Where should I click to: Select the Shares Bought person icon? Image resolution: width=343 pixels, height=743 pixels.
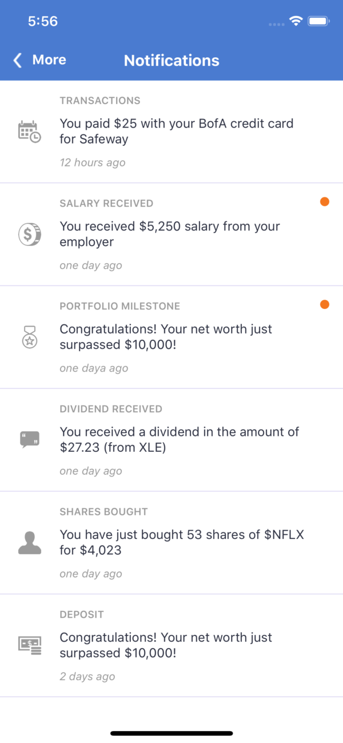(x=30, y=542)
